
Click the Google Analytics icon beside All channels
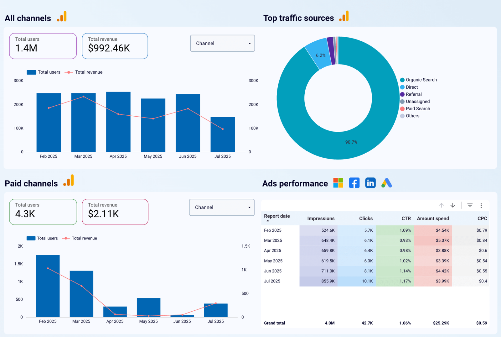(x=62, y=16)
